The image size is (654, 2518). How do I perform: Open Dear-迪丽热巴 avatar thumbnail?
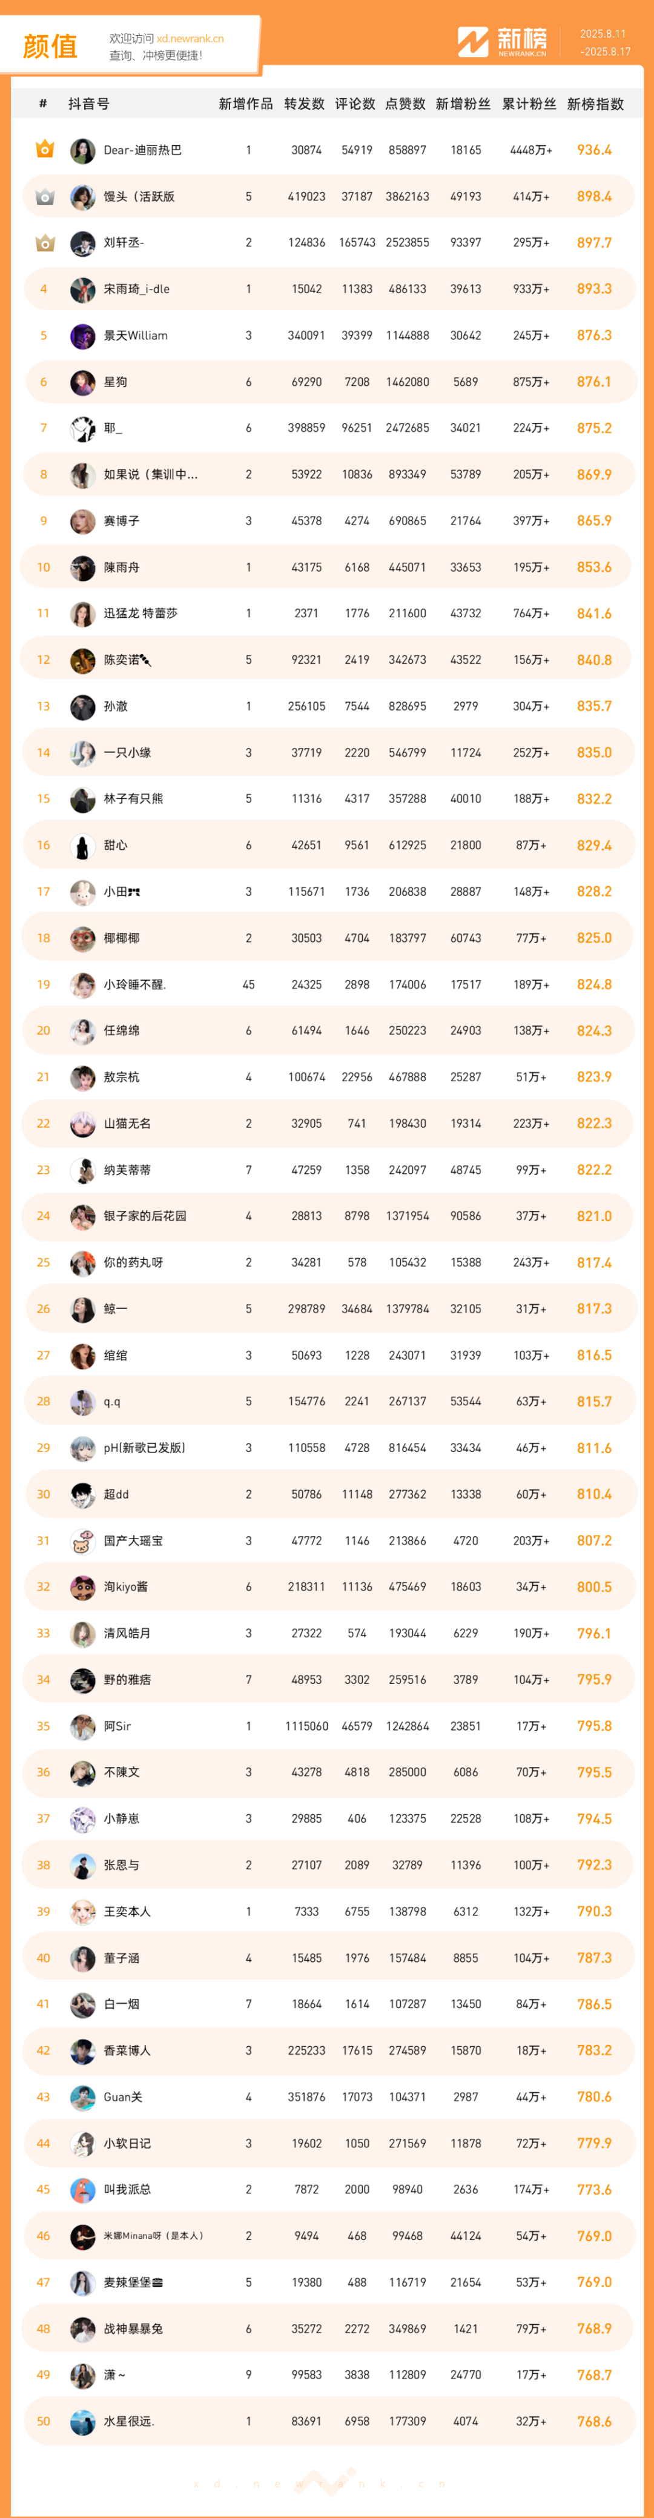click(x=82, y=151)
